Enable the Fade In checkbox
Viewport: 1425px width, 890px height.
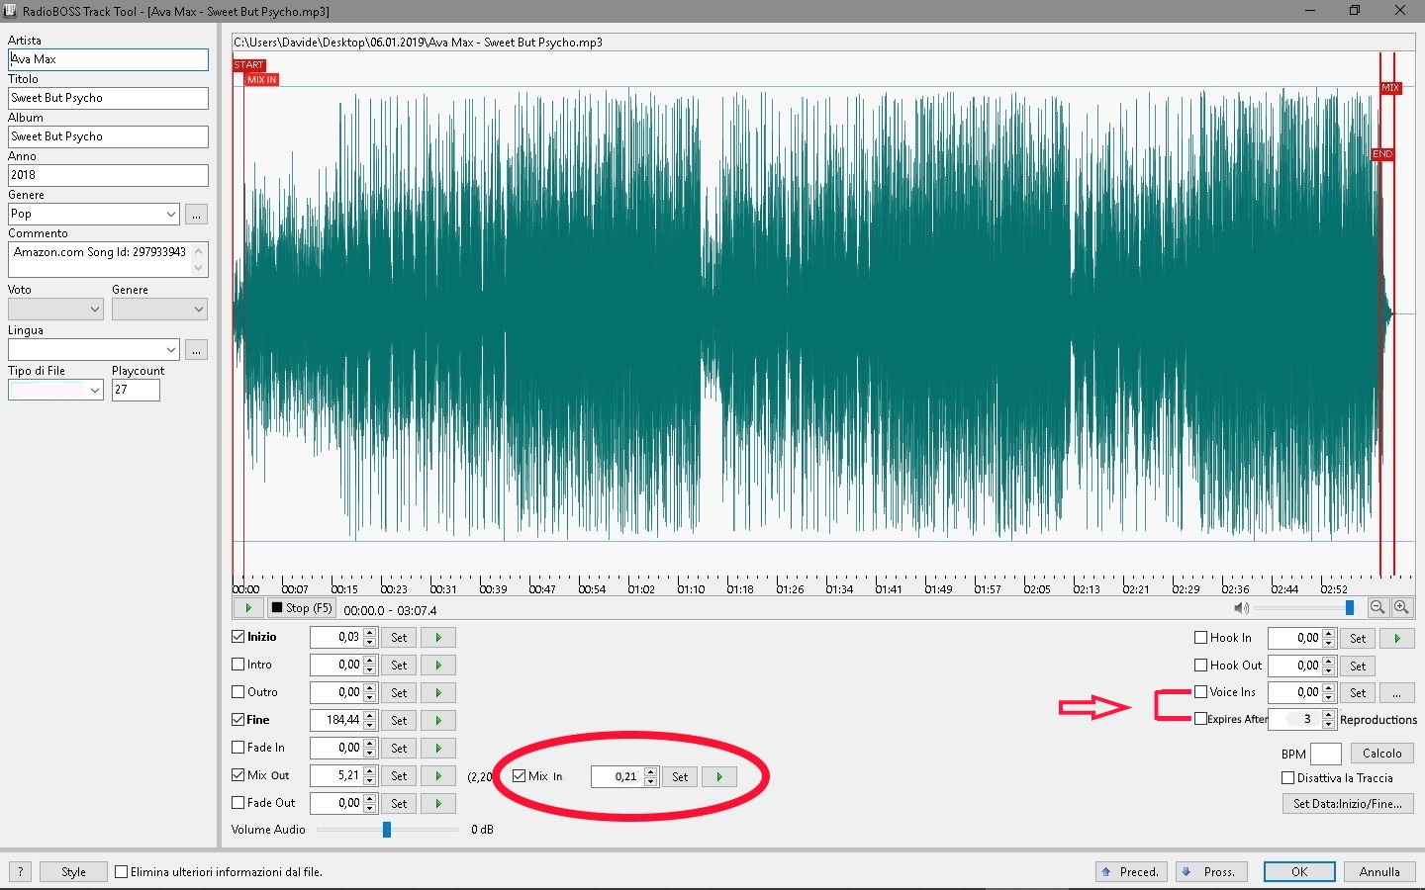coord(238,748)
